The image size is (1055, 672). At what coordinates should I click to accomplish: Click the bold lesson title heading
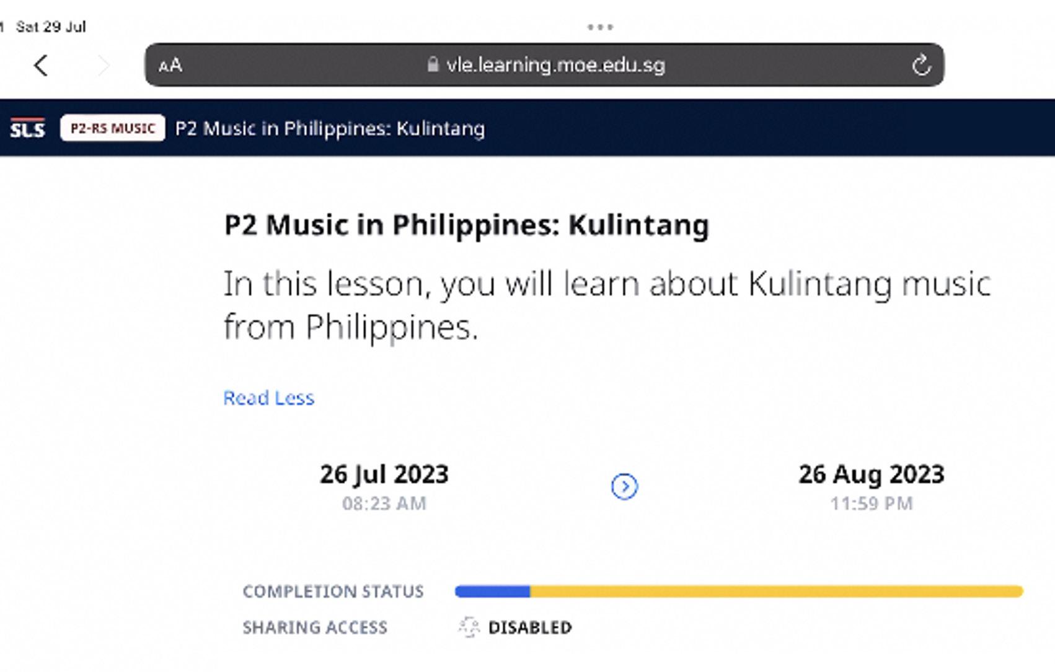466,225
